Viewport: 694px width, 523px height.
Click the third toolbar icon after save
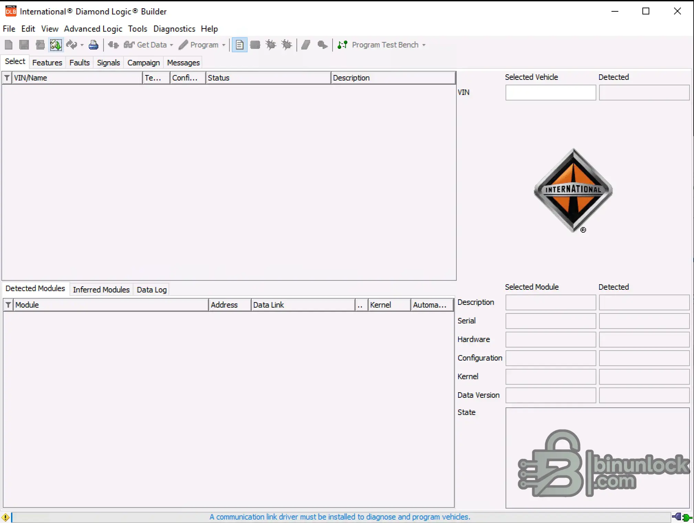[x=40, y=45]
